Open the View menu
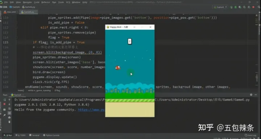The image size is (261, 139). pyautogui.click(x=18, y=2)
